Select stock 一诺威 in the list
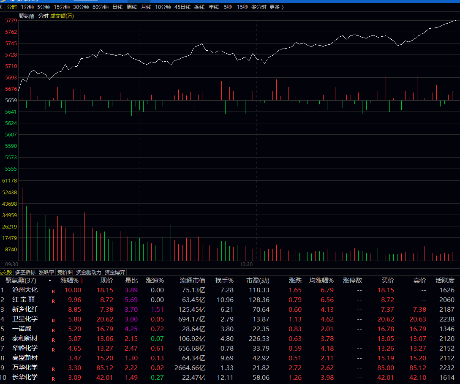This screenshot has height=384, width=460. click(x=22, y=329)
